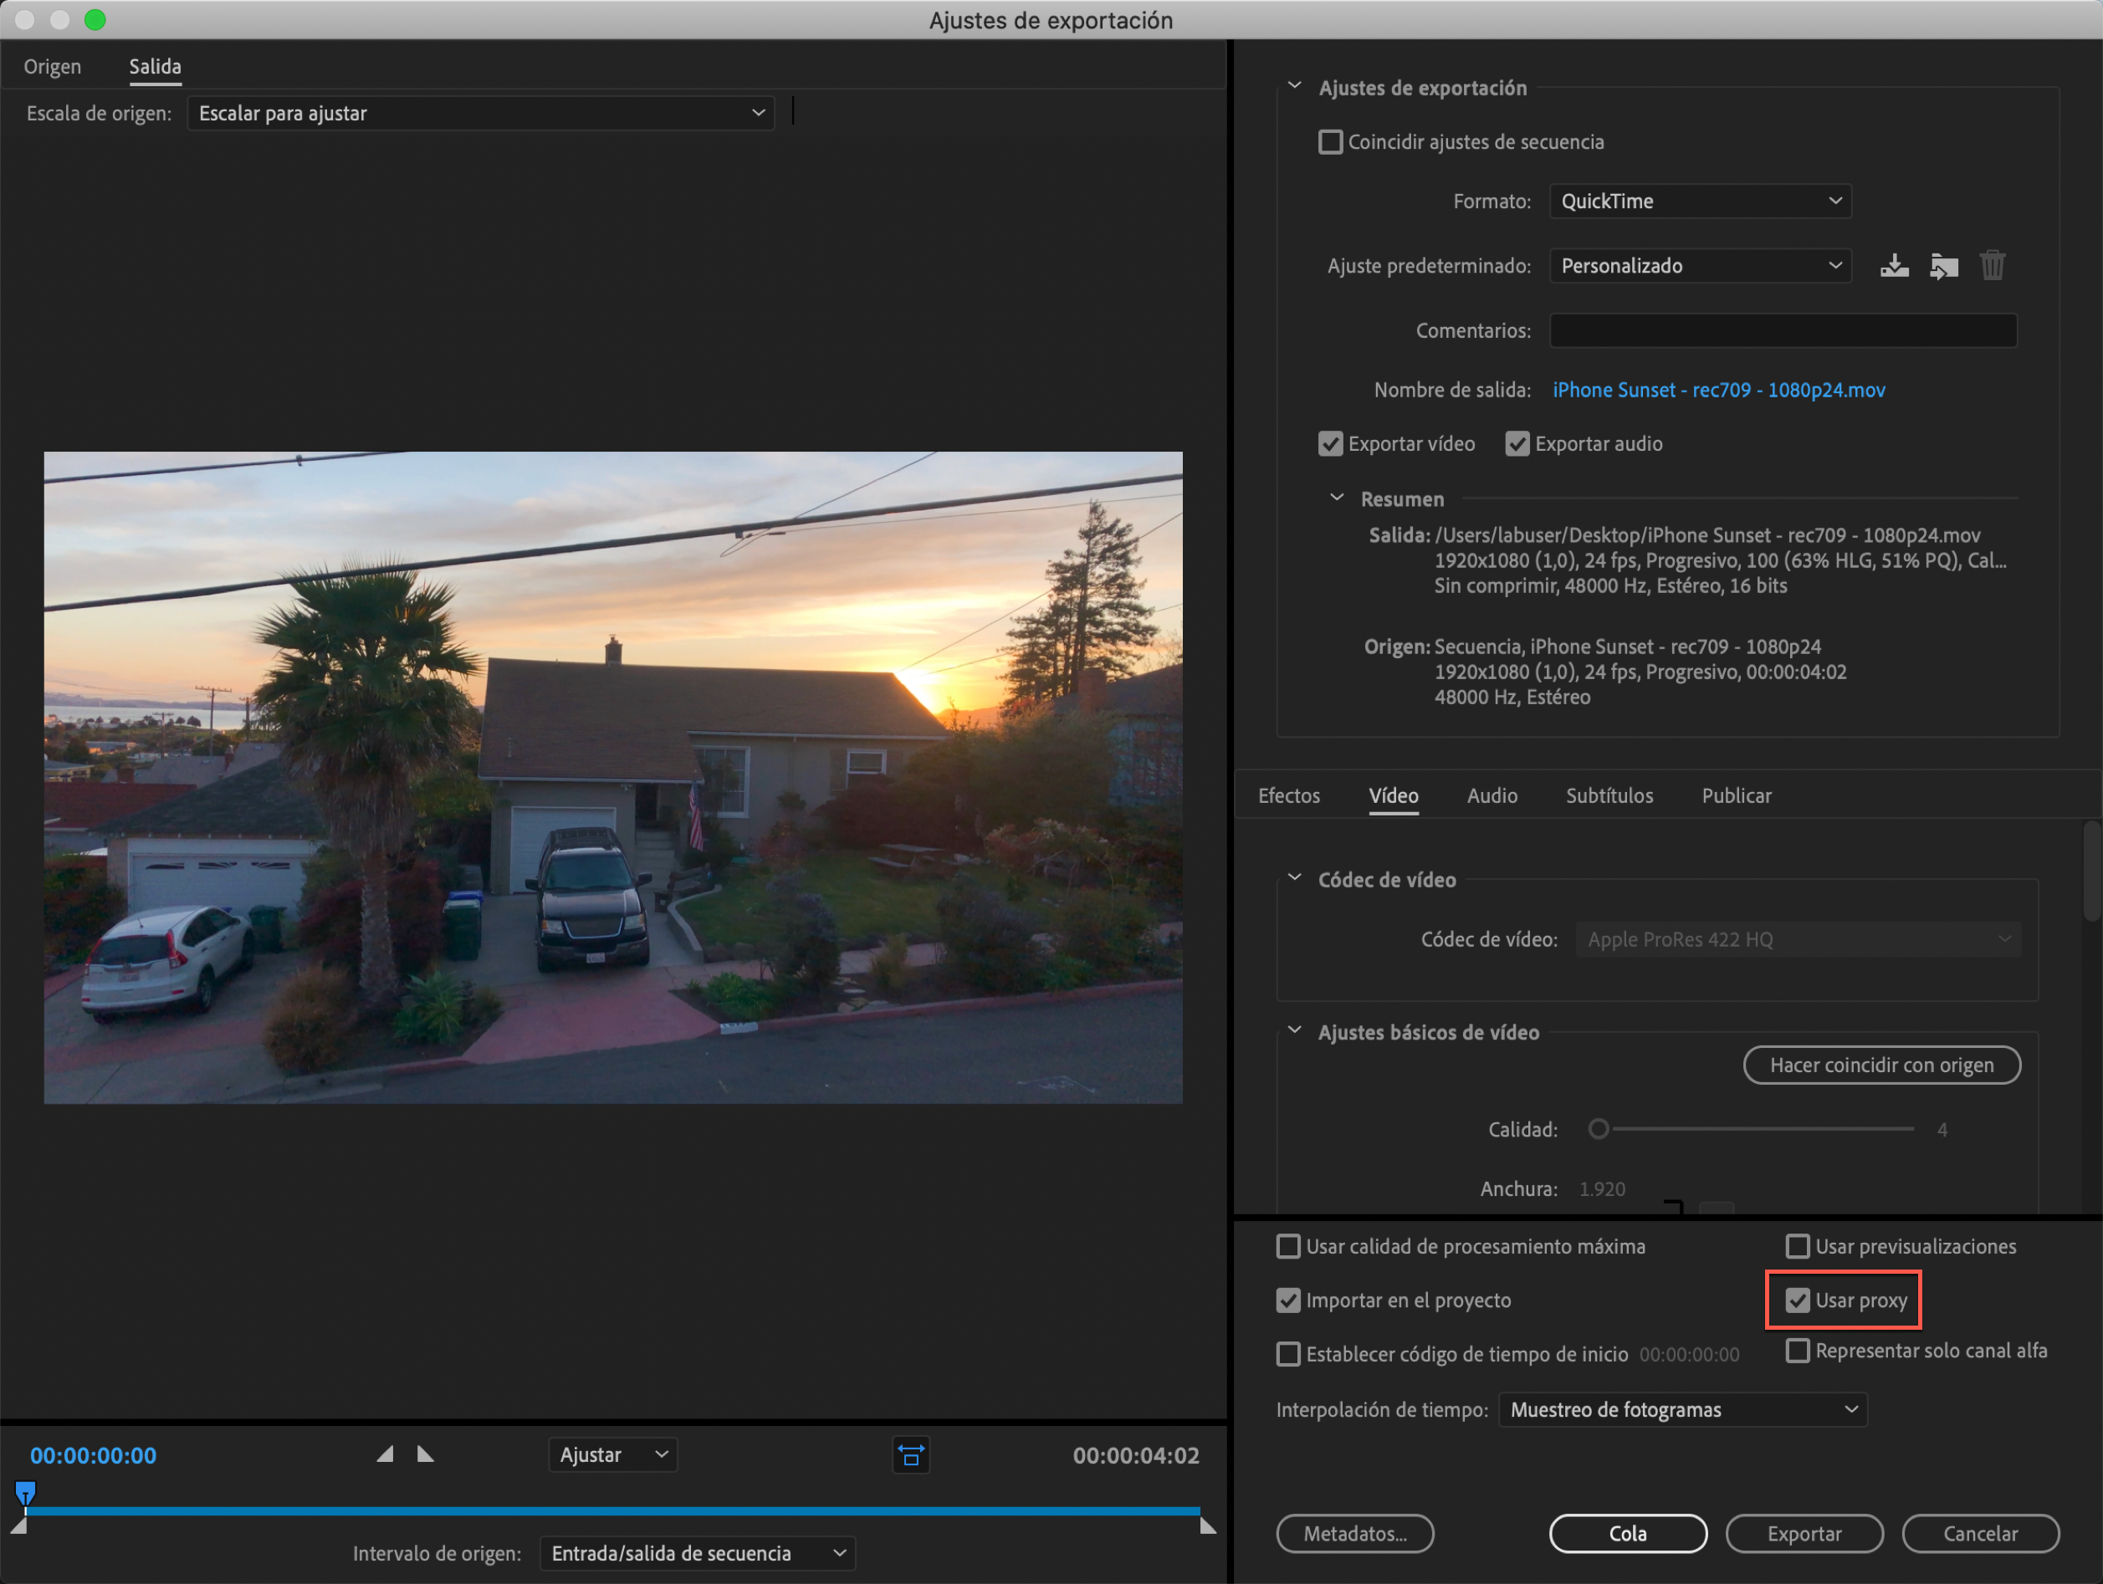Click the save preset icon
Screen dimensions: 2103x1584
tap(1894, 265)
